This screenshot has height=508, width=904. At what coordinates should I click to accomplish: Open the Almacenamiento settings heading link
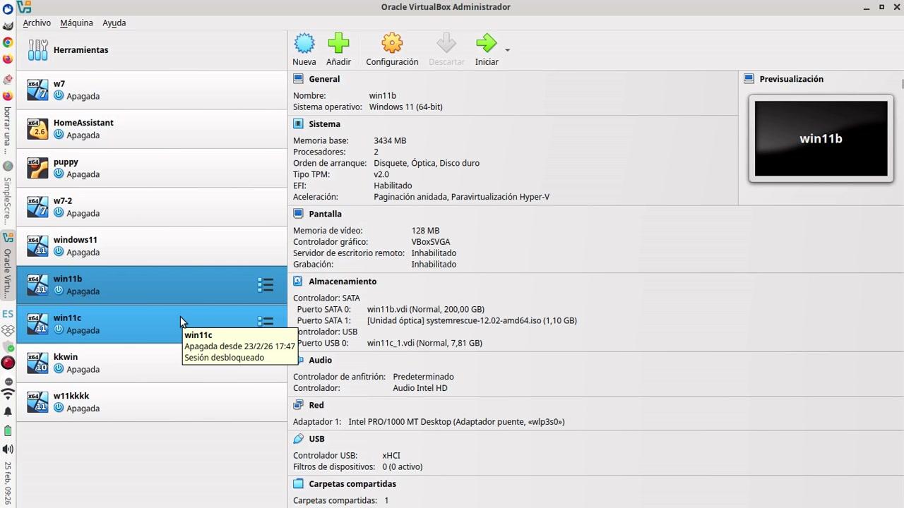point(343,282)
